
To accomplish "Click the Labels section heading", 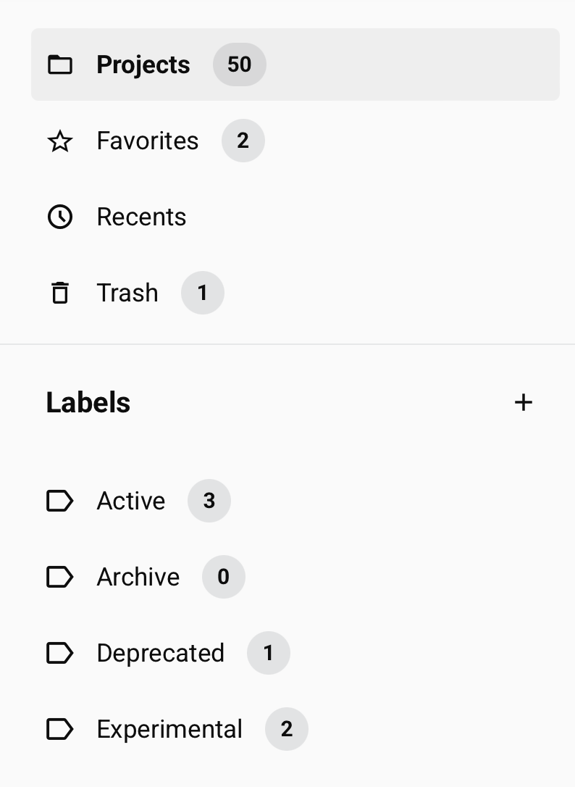I will (x=88, y=402).
